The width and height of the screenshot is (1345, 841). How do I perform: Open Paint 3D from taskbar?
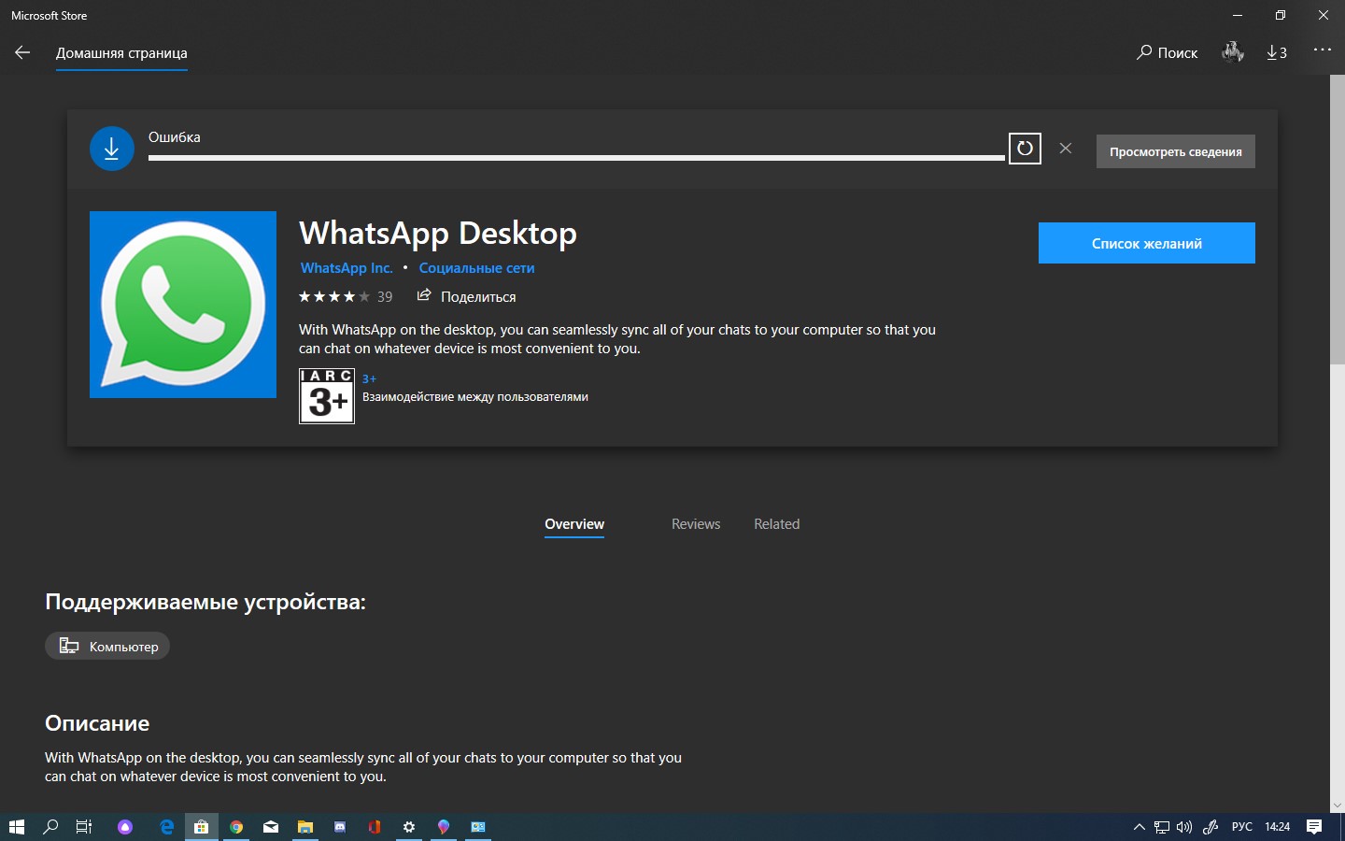point(444,827)
